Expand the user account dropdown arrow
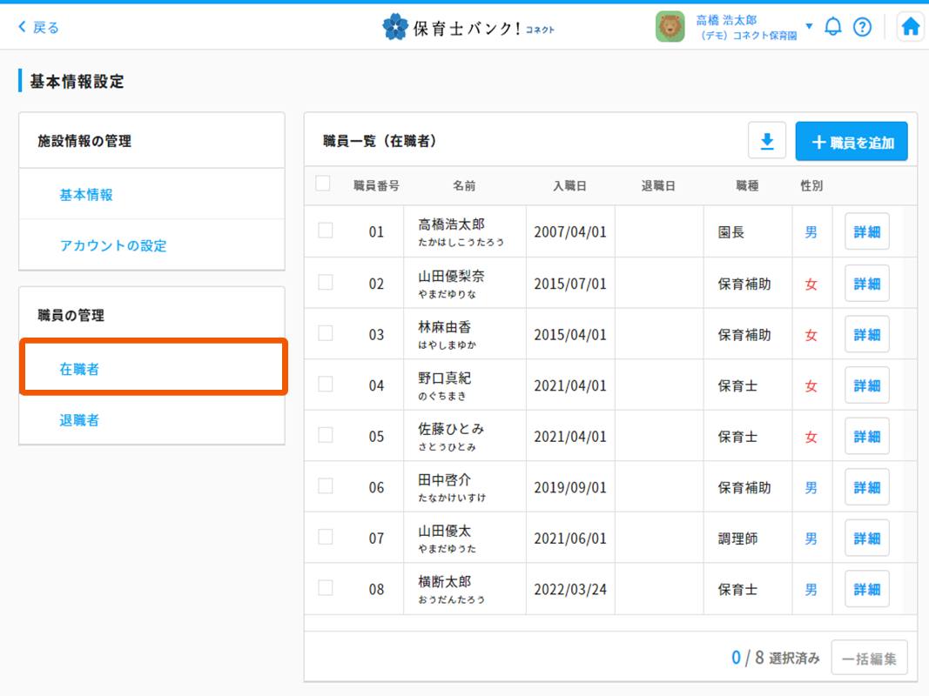929x696 pixels. [809, 27]
